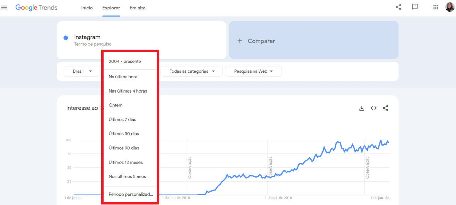Pick Nas últimas 4 horas
Screen dimensions: 456x205
[x=130, y=91]
